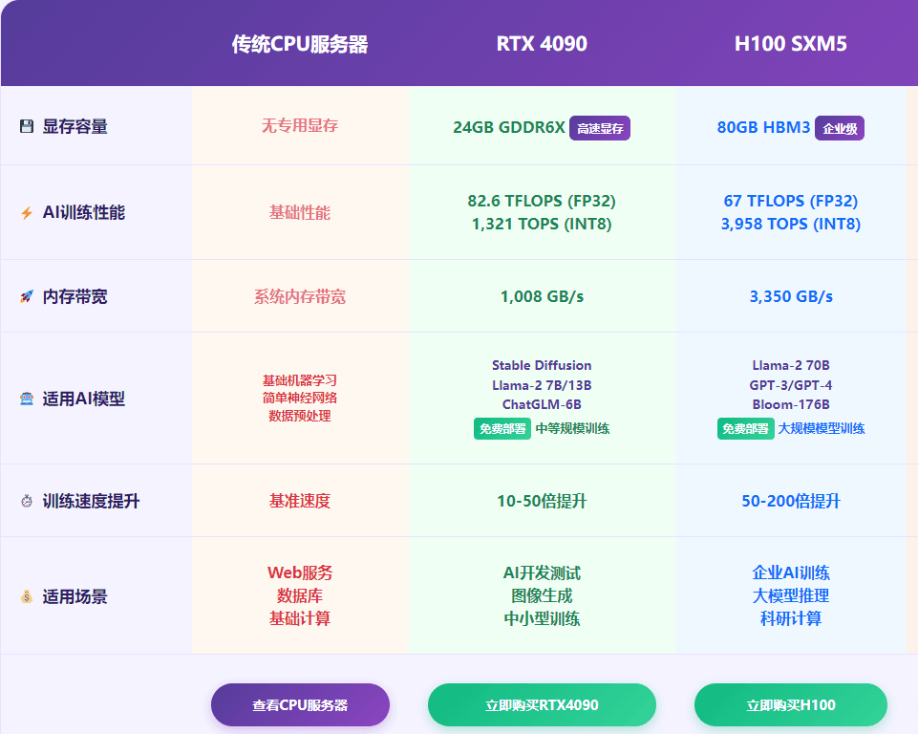Screen dimensions: 918x734
Task: Click the 训练速度提升 row label
Action: coord(92,501)
